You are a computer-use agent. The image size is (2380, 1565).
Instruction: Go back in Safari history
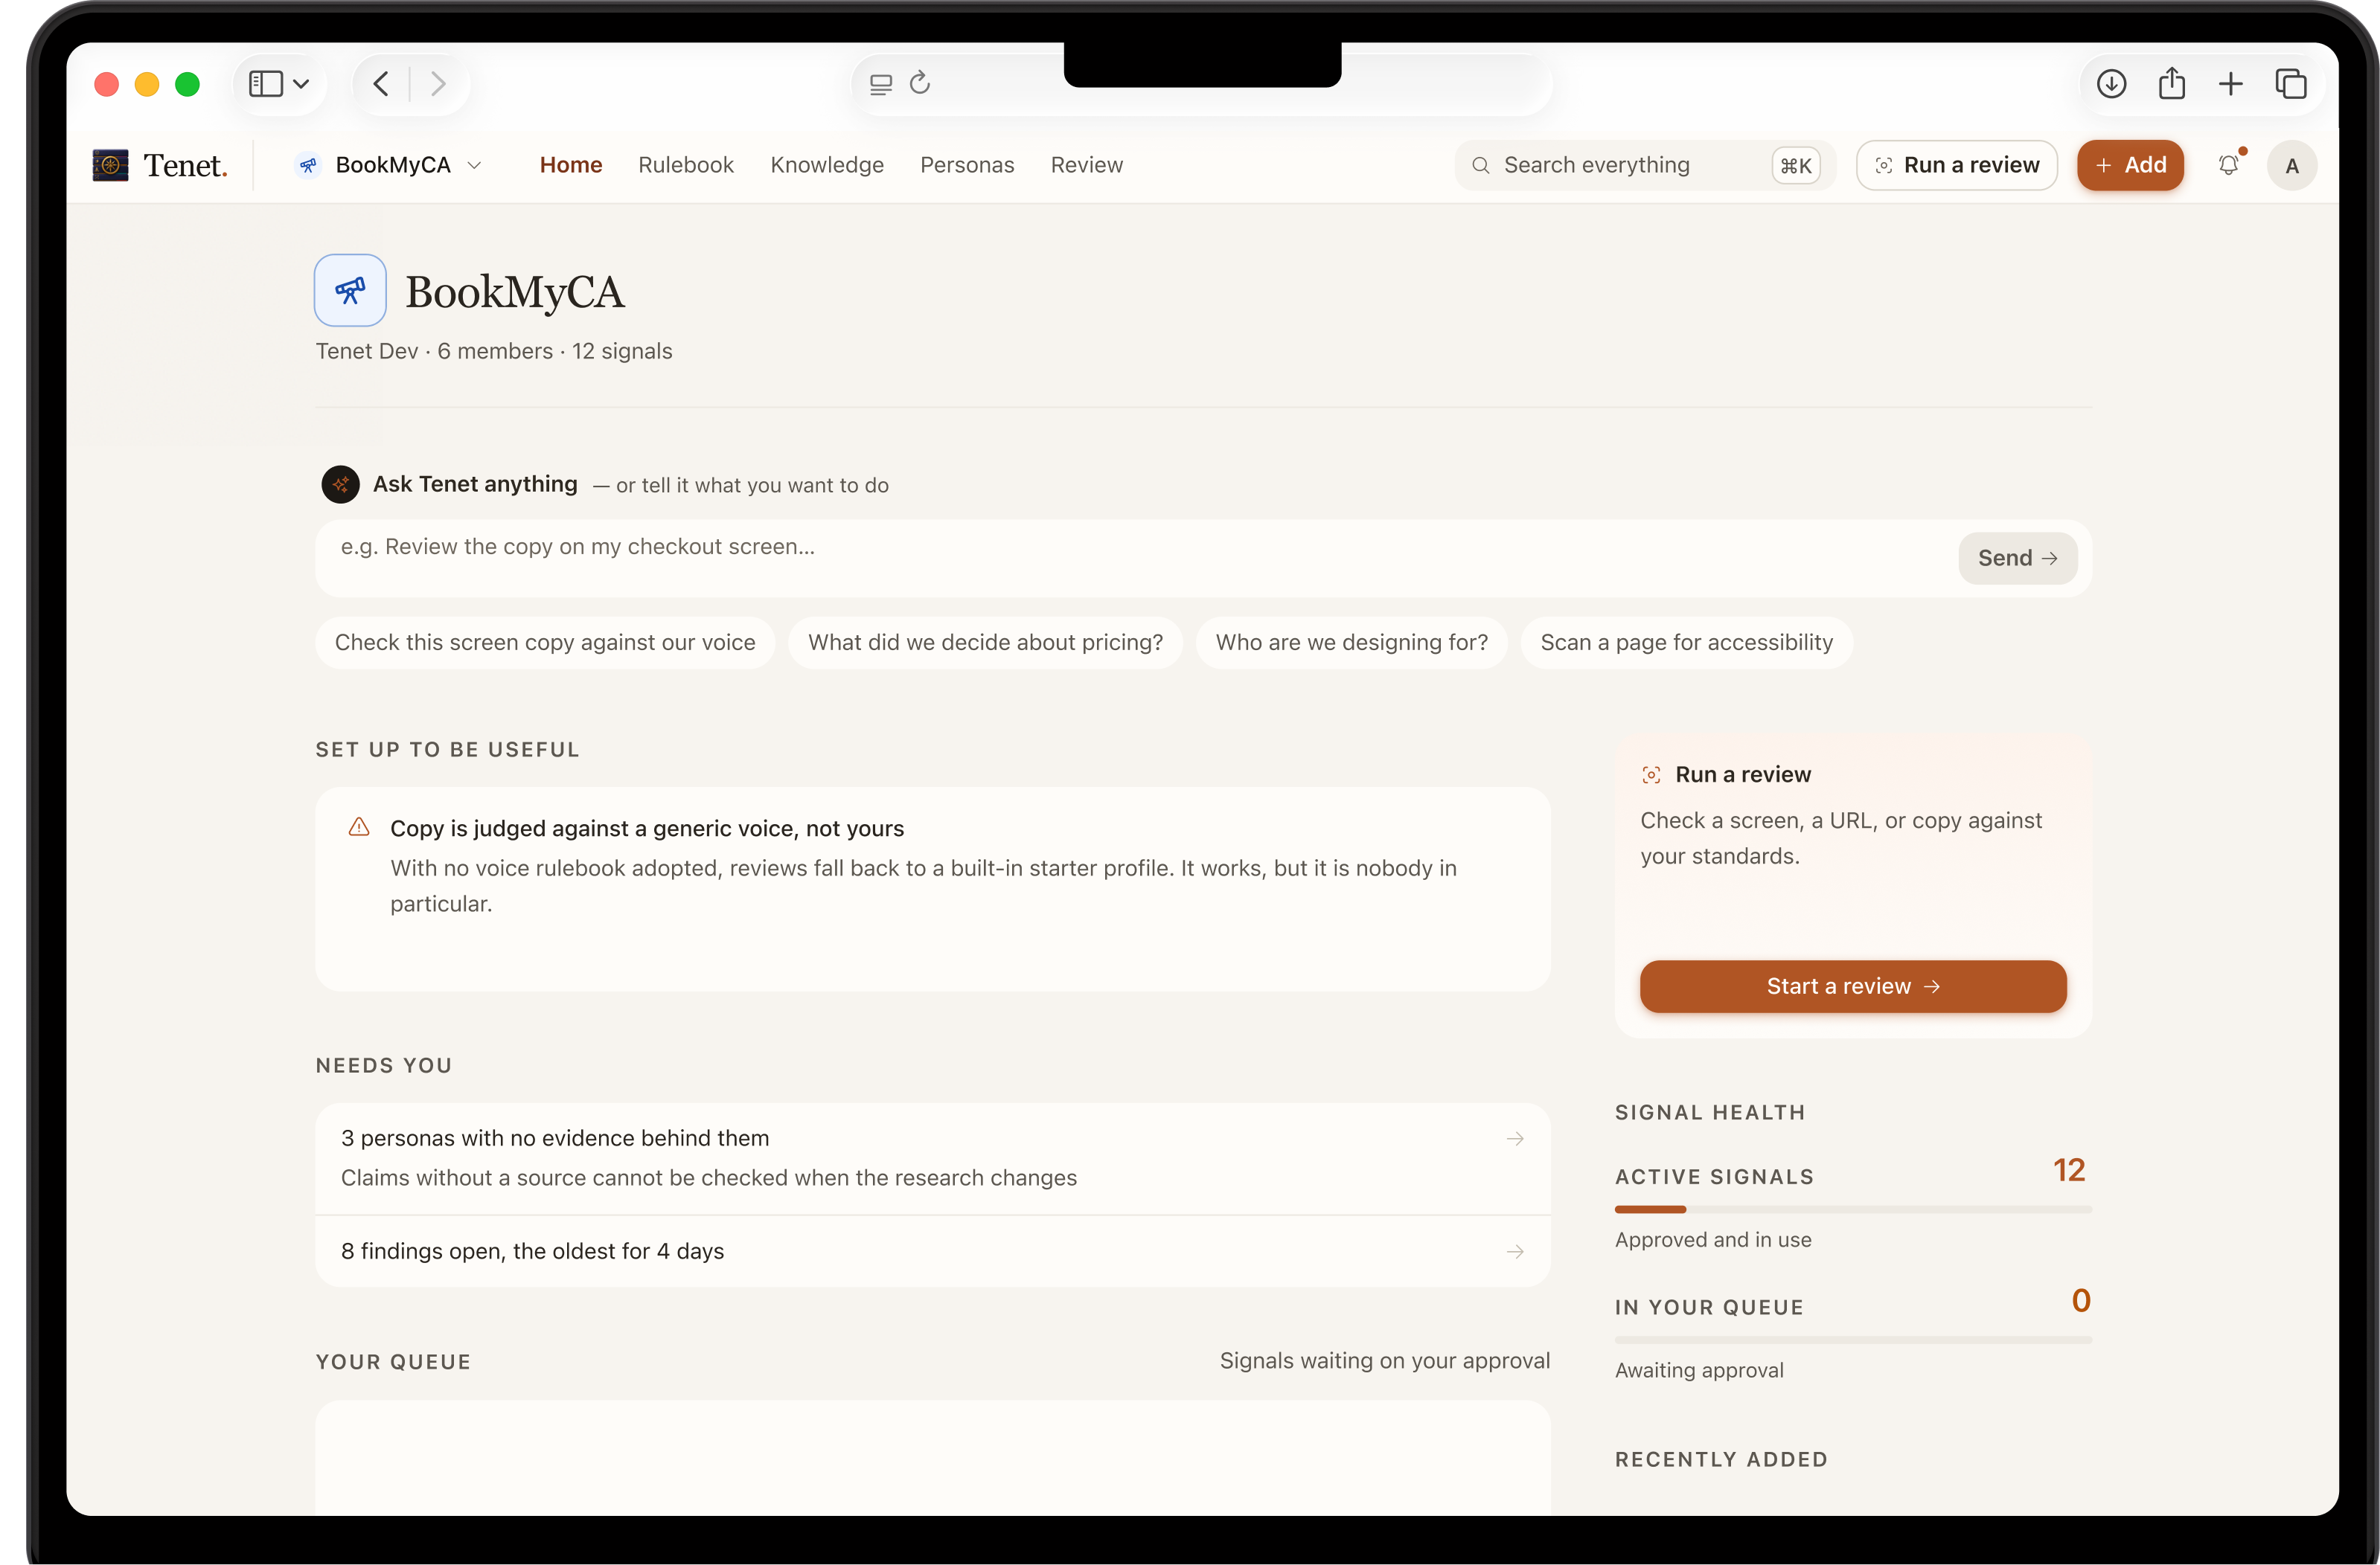[x=381, y=84]
